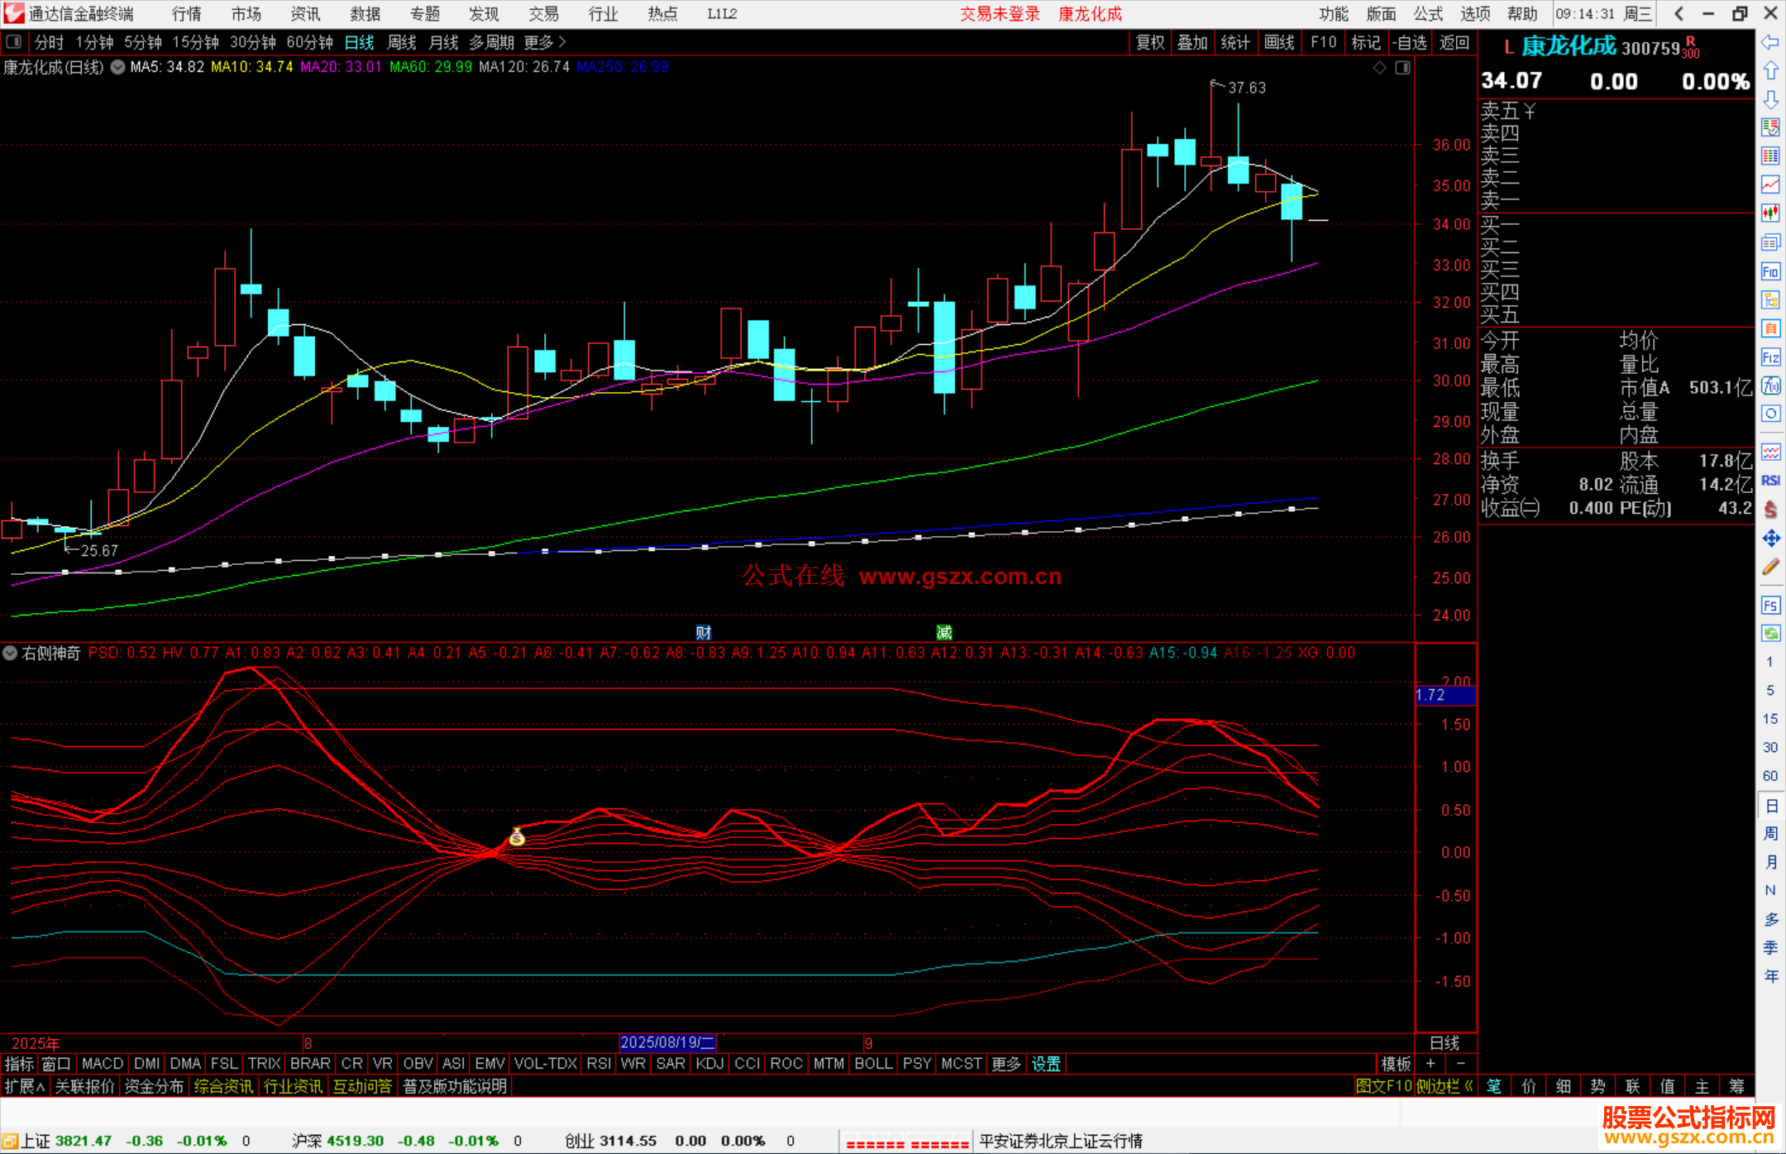The image size is (1786, 1154).
Task: Select the 月 monthly period in sidebar
Action: pos(1770,862)
